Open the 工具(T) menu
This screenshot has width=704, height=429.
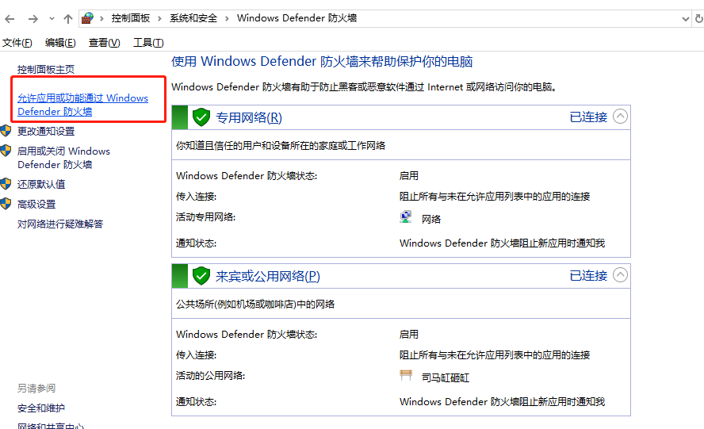(x=148, y=43)
